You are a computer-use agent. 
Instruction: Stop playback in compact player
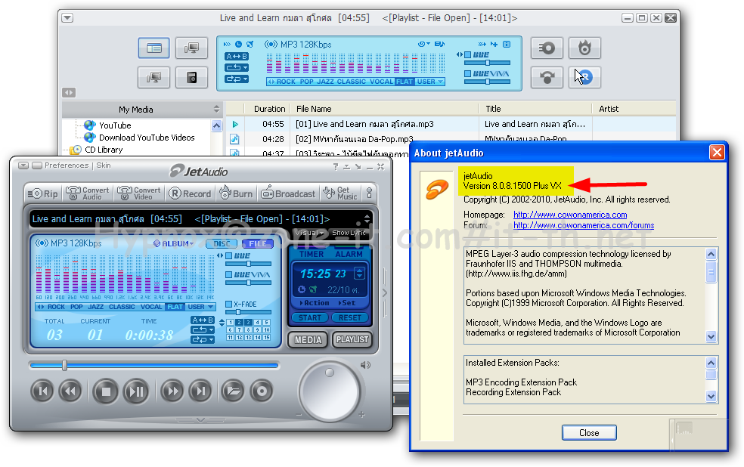(x=105, y=391)
